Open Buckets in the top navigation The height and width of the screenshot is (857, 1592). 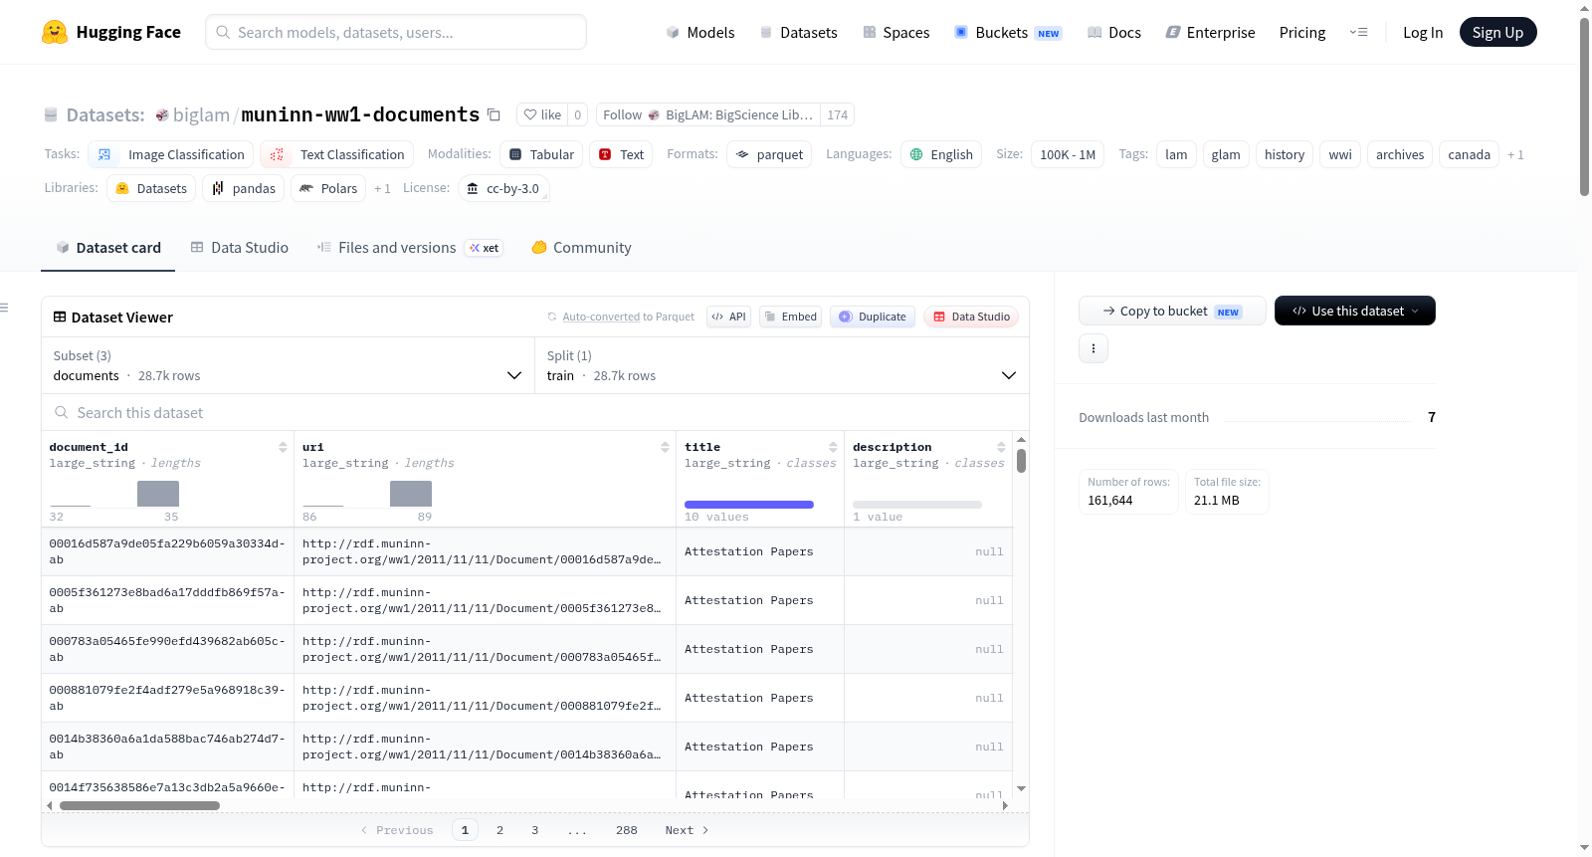(x=1008, y=32)
